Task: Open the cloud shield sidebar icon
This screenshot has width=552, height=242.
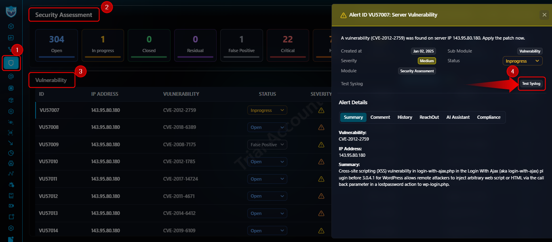Action: pyautogui.click(x=11, y=185)
